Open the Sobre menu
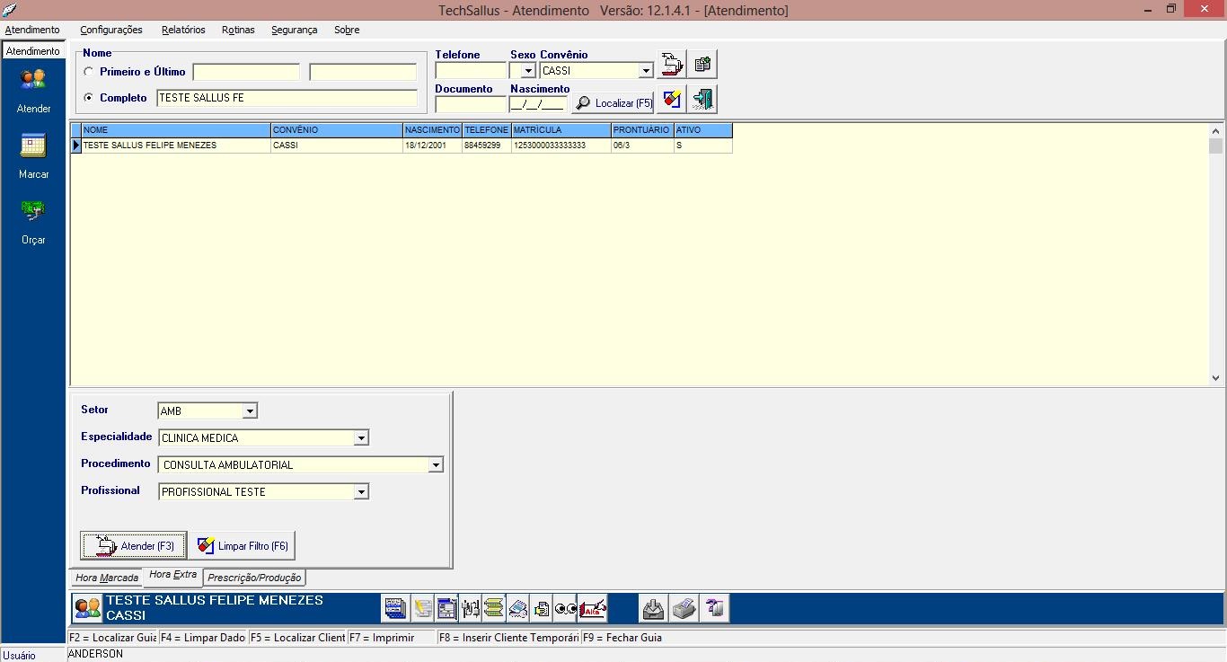This screenshot has width=1227, height=662. pos(347,30)
